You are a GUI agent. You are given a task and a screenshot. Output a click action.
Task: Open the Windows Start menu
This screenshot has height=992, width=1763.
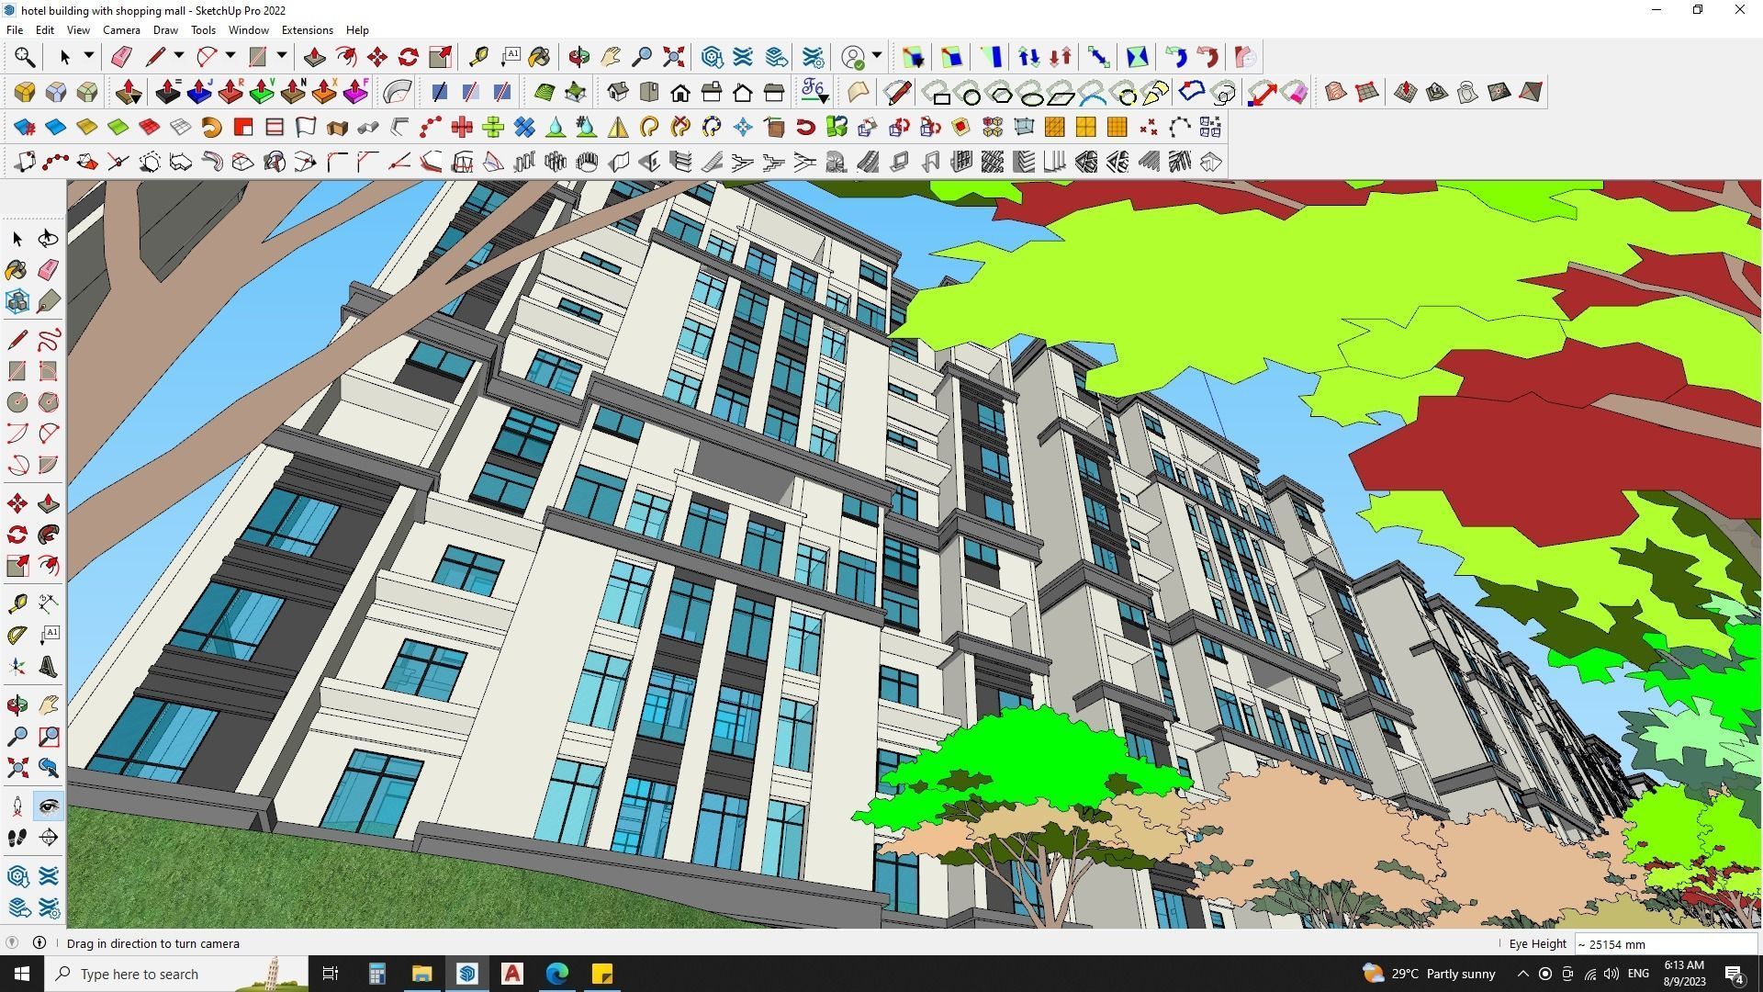[22, 974]
